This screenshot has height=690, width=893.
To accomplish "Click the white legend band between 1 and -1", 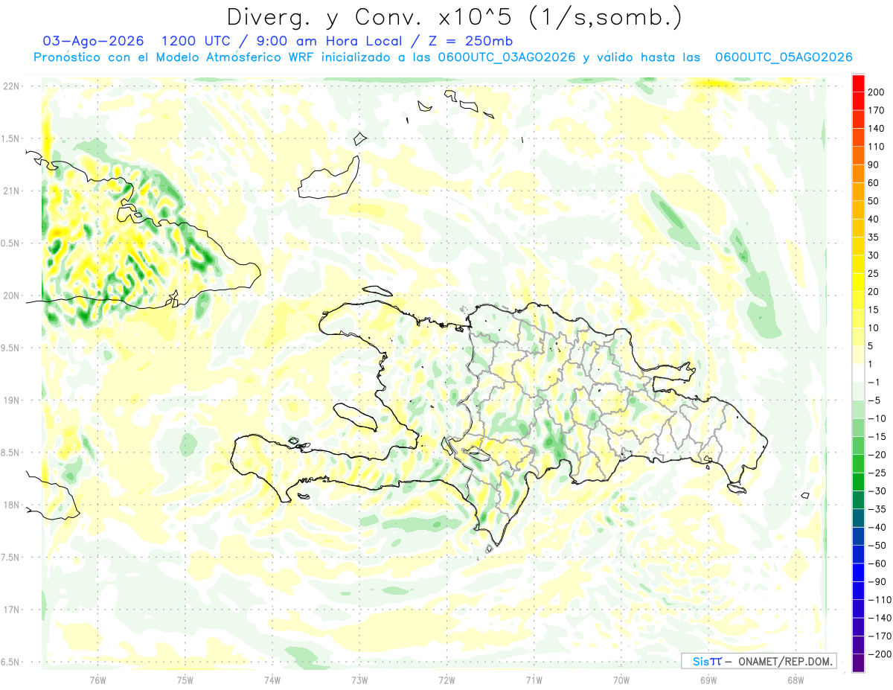I will pos(858,373).
